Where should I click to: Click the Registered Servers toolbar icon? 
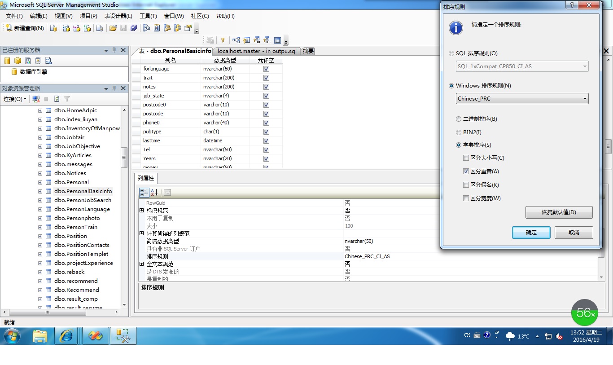coord(146,28)
